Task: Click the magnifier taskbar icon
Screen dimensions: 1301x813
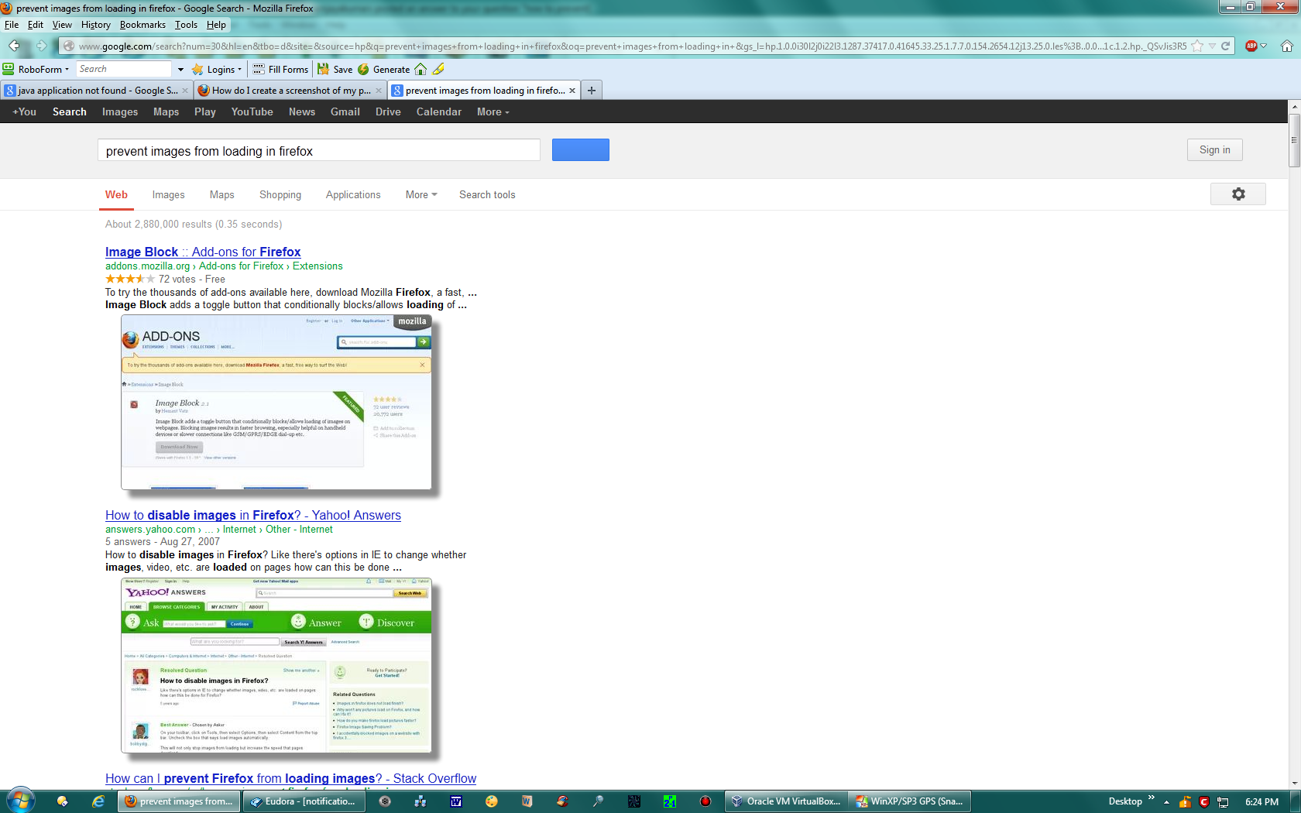Action: point(598,801)
